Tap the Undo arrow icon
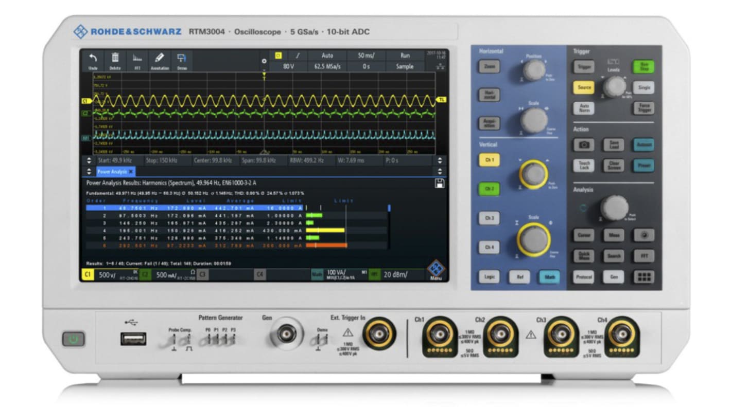Viewport: 731px width, 410px height. [x=93, y=58]
